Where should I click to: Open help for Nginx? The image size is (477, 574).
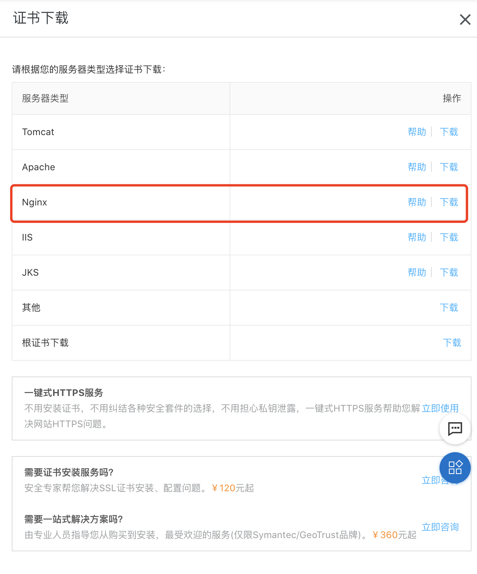417,202
